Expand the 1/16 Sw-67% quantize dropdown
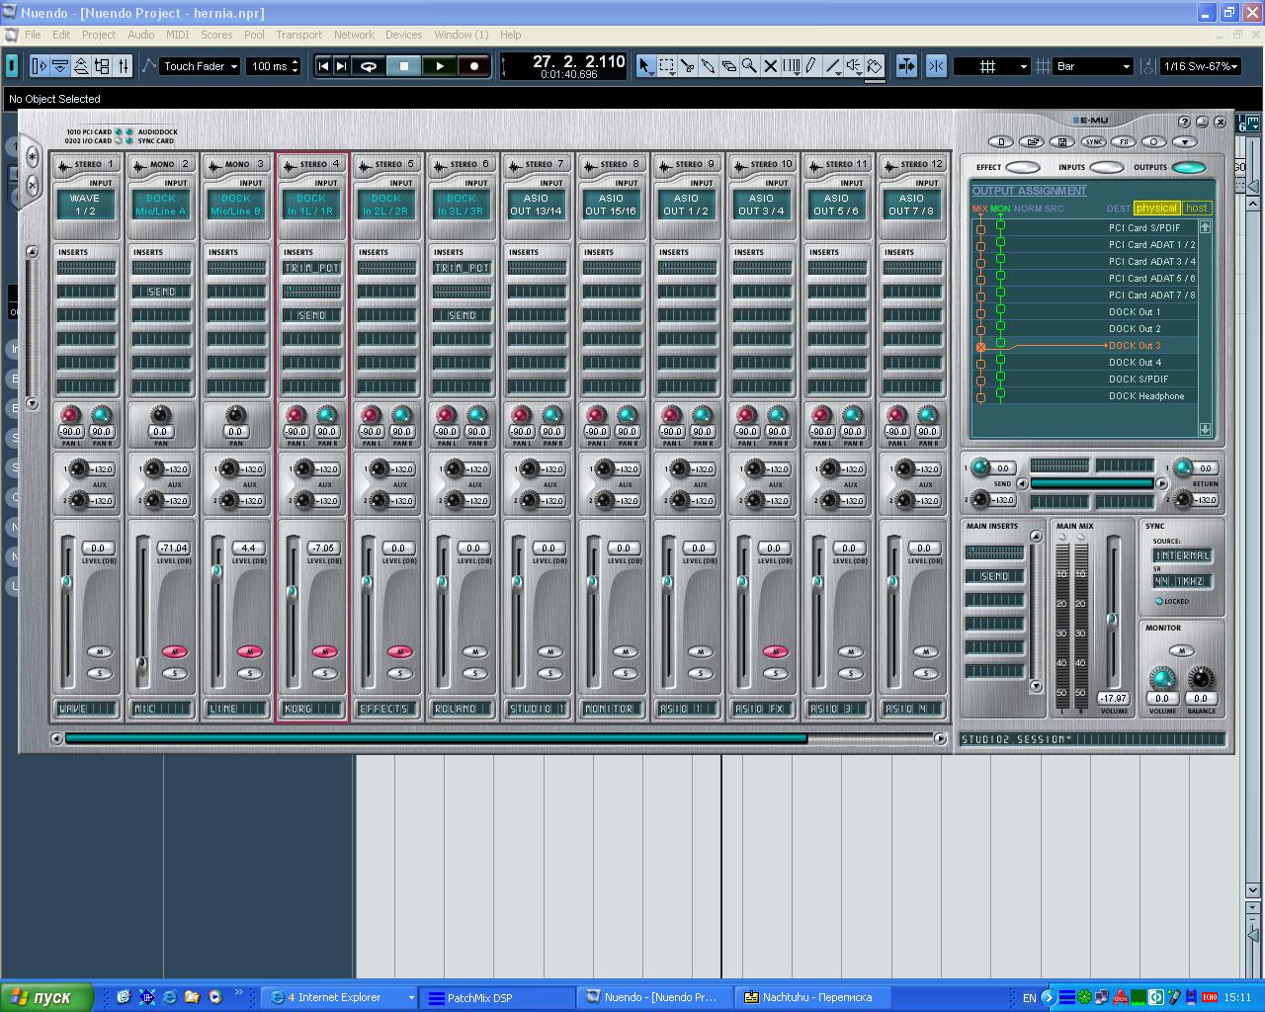The height and width of the screenshot is (1012, 1265). coord(1200,66)
